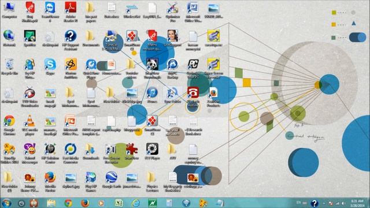370x208 pixels.
Task: Launch the Microsoft Office PowerPoint shortcut
Action: 71,125
